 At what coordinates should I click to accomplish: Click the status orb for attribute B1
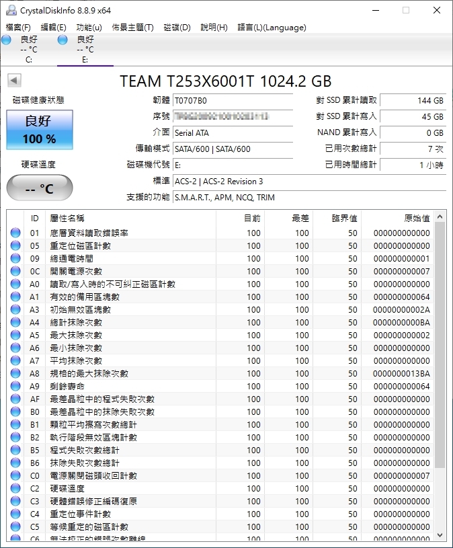coord(15,424)
